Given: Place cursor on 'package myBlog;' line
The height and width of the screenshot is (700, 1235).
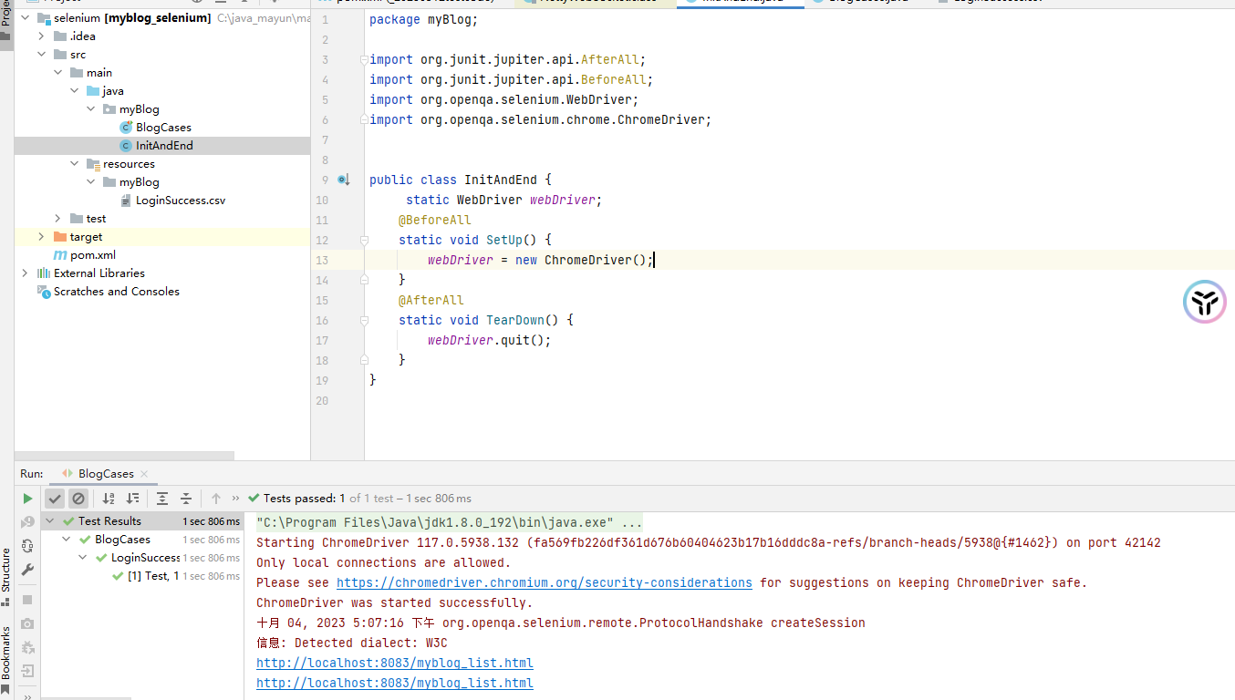Looking at the screenshot, I should tap(423, 19).
